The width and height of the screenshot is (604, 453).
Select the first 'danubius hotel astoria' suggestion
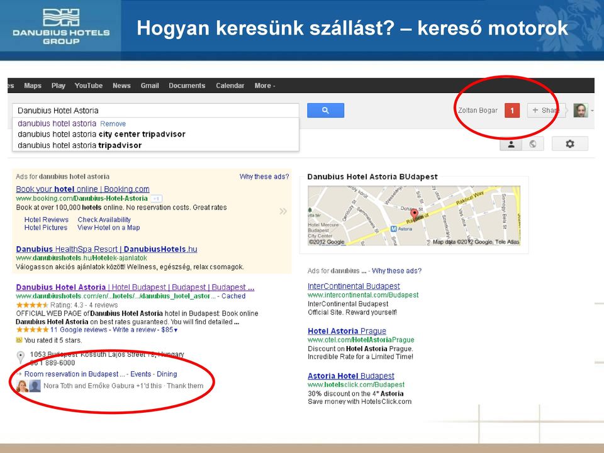(57, 124)
